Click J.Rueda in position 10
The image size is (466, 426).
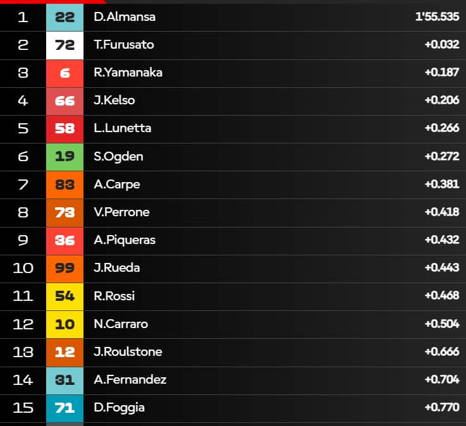point(117,268)
